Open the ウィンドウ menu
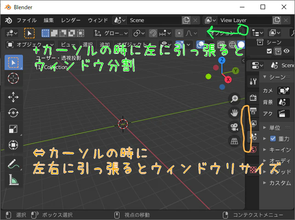This screenshot has width=295, height=220. 98,20
